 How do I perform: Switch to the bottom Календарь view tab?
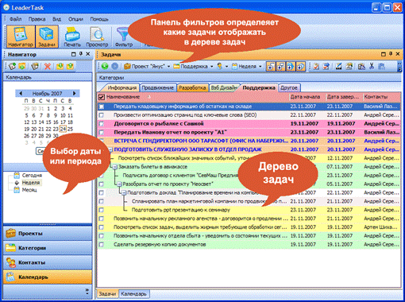tap(133, 294)
